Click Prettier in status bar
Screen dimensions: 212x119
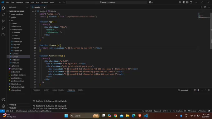[202, 111]
